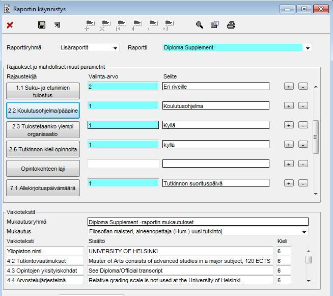Viewport: 333px width, 296px height.
Task: Go to last record icon
Action: pos(169,25)
